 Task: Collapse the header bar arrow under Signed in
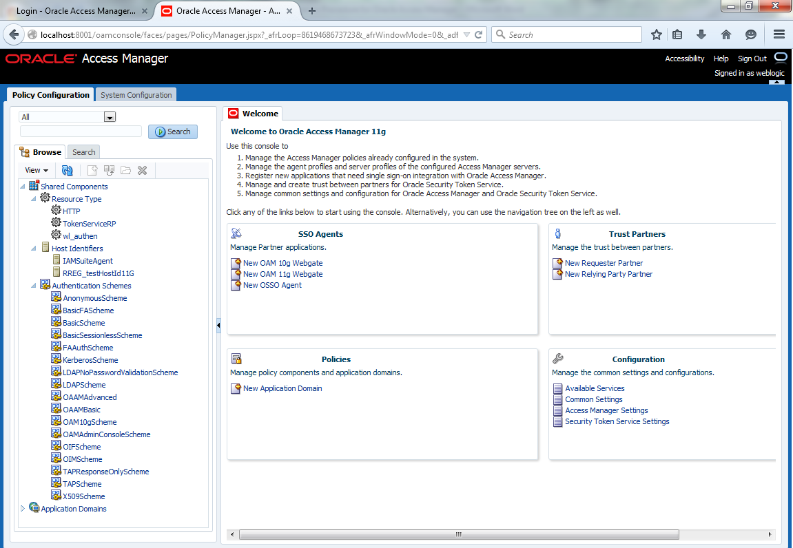coord(776,81)
